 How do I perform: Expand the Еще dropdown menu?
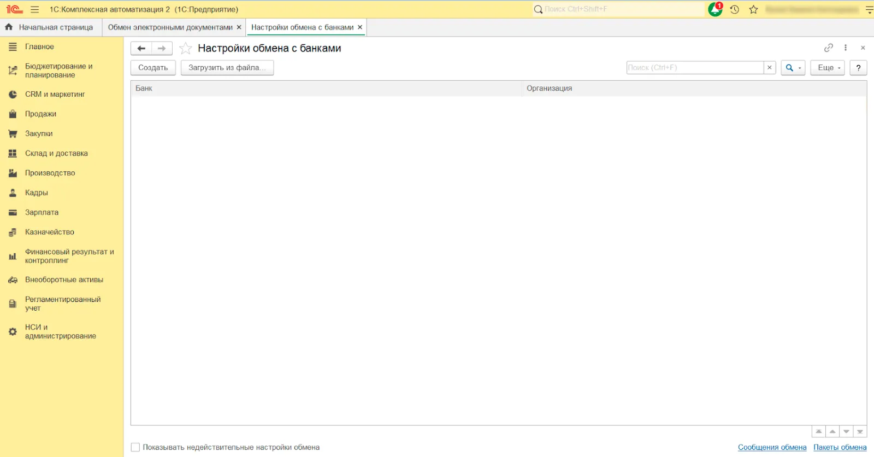pos(828,68)
